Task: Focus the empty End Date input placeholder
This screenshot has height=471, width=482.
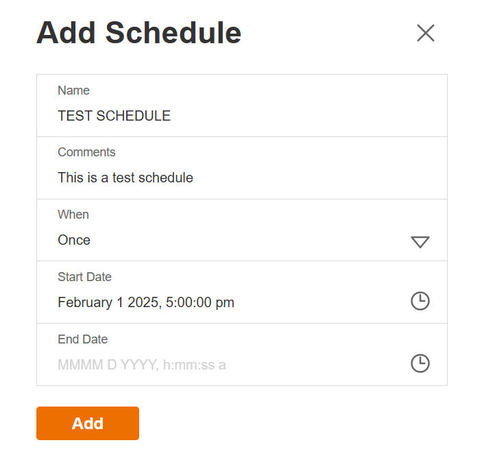Action: coord(142,365)
